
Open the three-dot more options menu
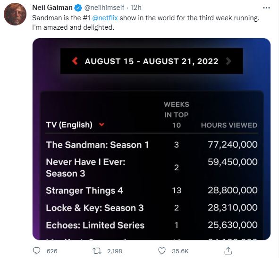tap(266, 8)
